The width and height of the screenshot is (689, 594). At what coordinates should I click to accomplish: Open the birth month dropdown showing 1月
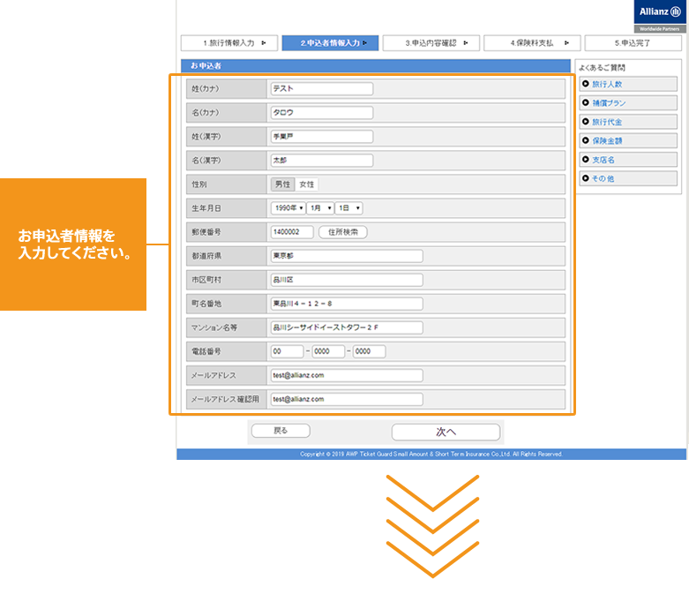319,208
